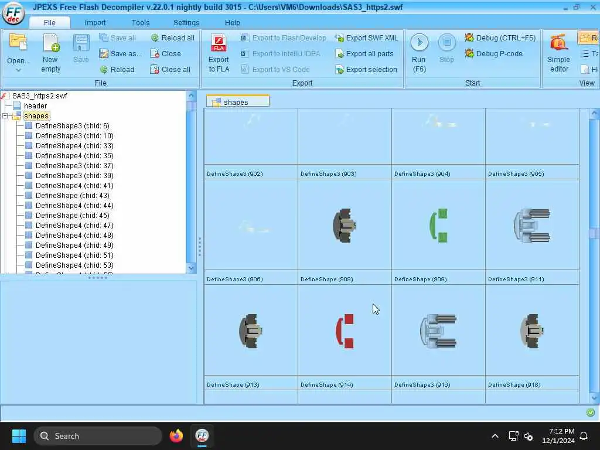600x450 pixels.
Task: Select the shapes tab above the thumbnails
Action: pyautogui.click(x=238, y=102)
